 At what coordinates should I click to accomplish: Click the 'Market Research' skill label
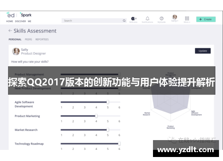point(26,130)
